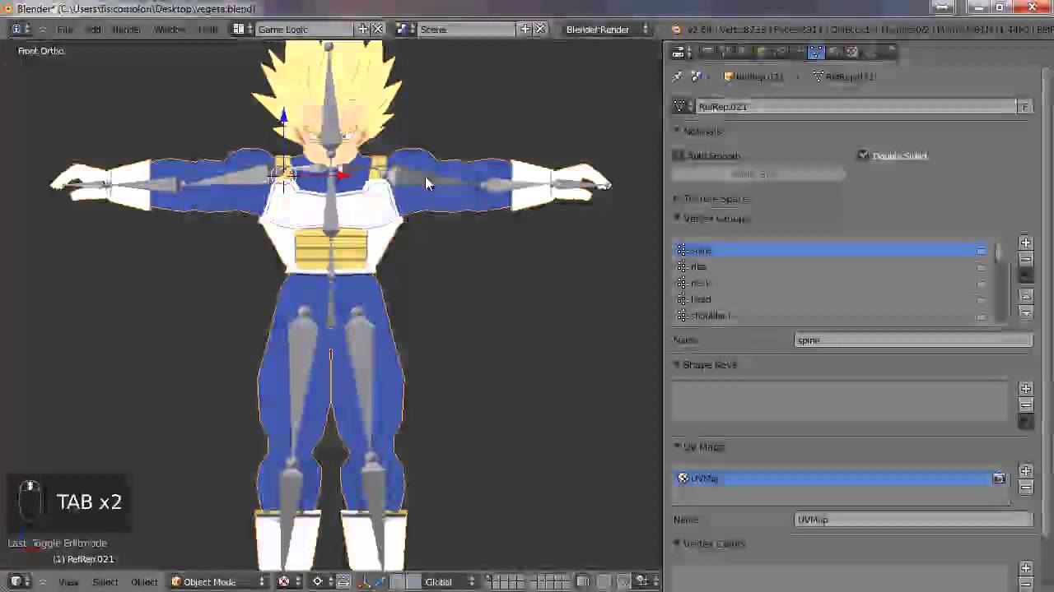The width and height of the screenshot is (1054, 592).
Task: Edit the mesh name field RefRep.021
Action: [x=856, y=107]
